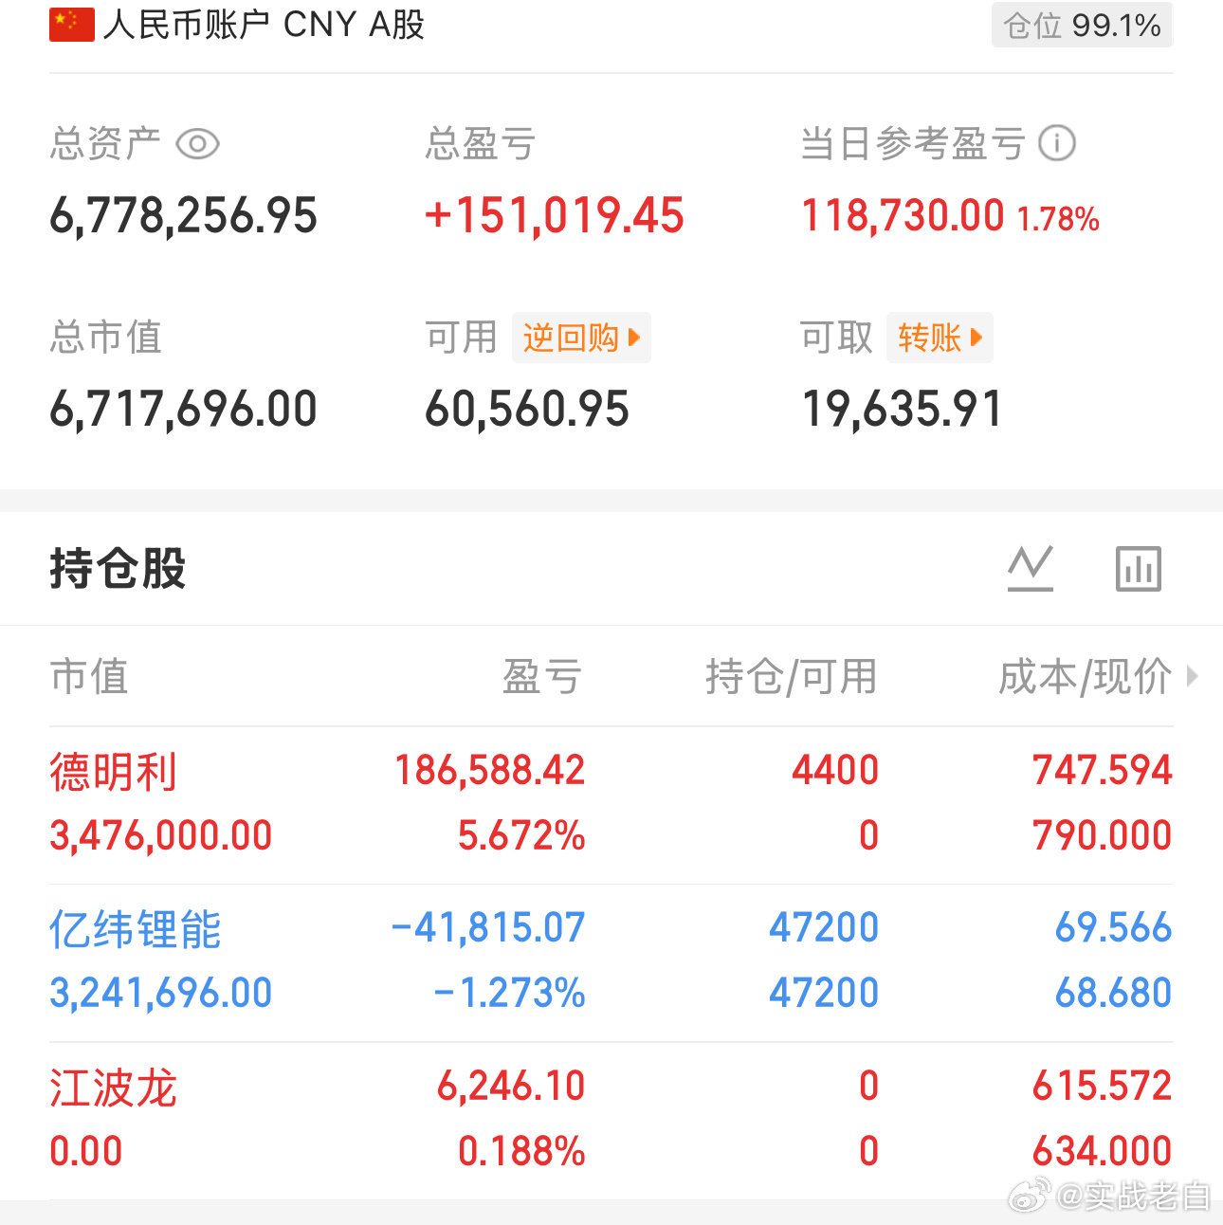This screenshot has width=1223, height=1225.
Task: Click 德明利 position quantity 4400
Action: 835,770
